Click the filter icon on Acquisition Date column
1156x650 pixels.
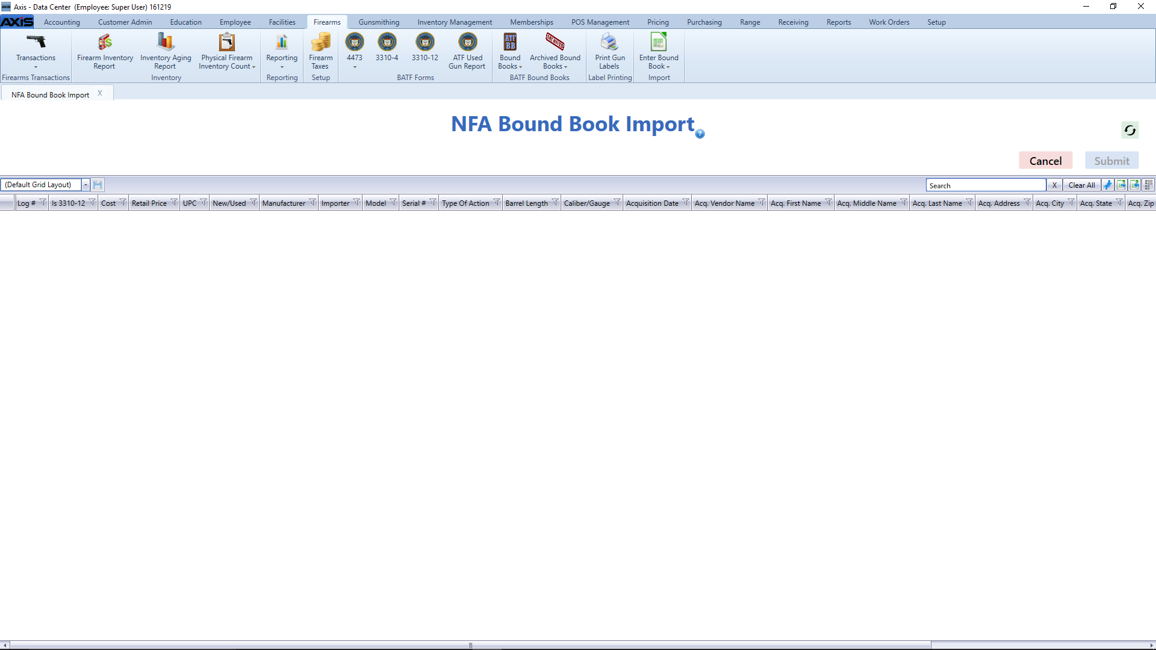point(686,203)
